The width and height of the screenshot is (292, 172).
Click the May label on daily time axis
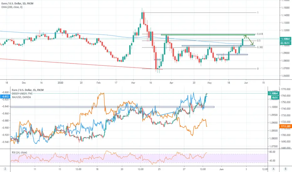pyautogui.click(x=210, y=83)
